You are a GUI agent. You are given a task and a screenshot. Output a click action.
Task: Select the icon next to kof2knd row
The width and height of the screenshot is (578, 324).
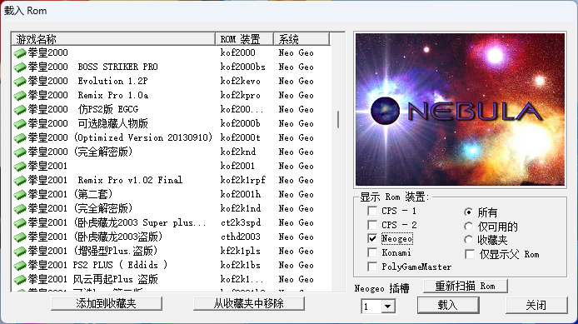click(20, 152)
